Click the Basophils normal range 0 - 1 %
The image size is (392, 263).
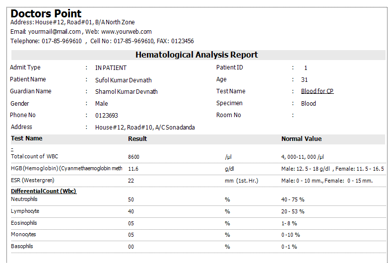click(x=289, y=247)
